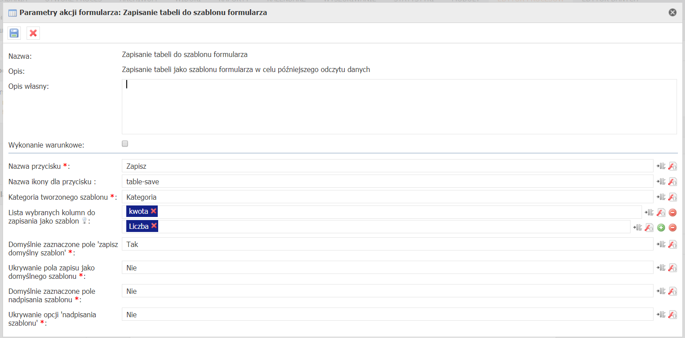Click the Nazwa value 'Zapisanie tabeli do szablonu formularza'
The image size is (685, 338).
coord(184,55)
